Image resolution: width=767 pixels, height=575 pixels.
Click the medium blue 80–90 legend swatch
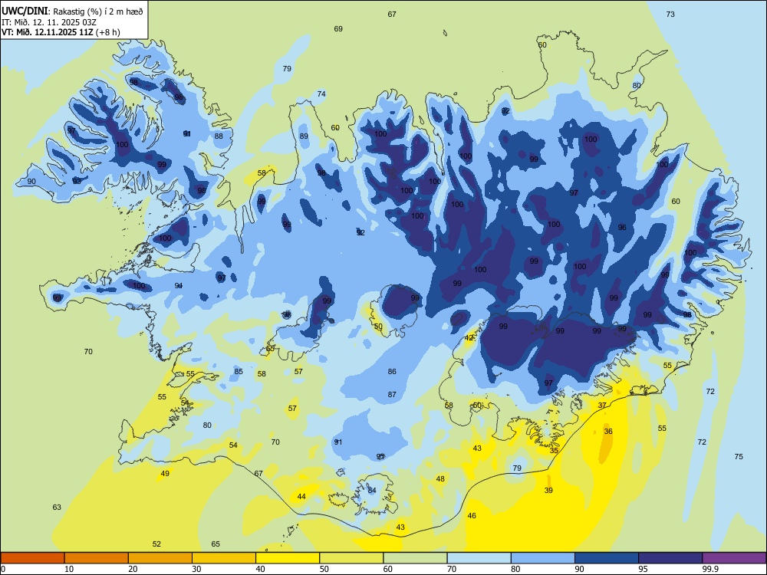(543, 558)
